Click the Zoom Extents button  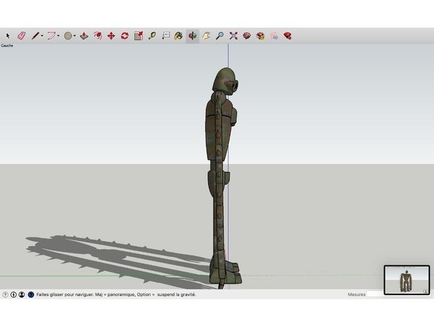pyautogui.click(x=234, y=35)
